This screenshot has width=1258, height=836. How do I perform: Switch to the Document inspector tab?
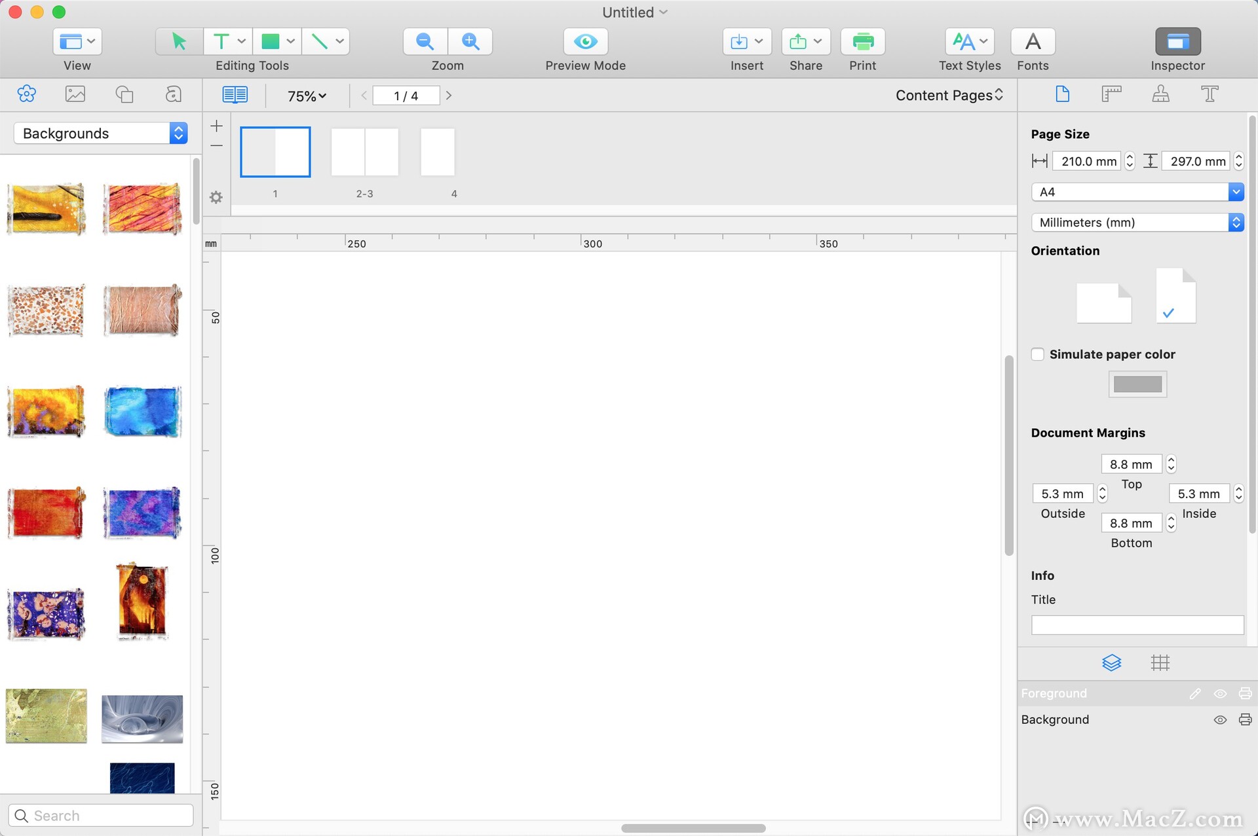point(1063,94)
